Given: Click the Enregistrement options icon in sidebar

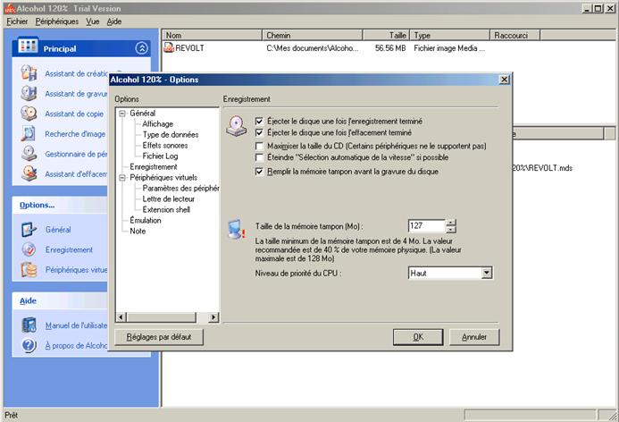Looking at the screenshot, I should pos(29,249).
